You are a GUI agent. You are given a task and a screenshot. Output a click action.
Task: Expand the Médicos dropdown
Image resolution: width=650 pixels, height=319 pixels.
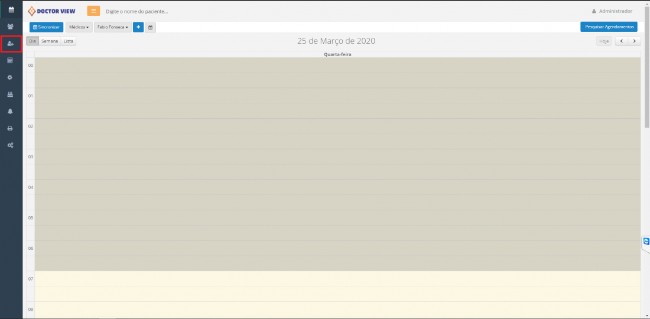(x=79, y=27)
